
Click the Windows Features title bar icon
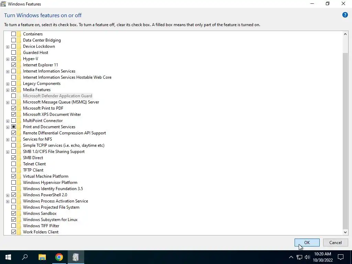3,4
